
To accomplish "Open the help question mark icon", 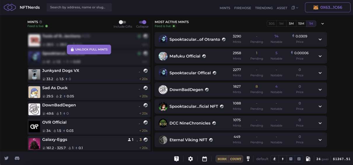I will point(176,159).
